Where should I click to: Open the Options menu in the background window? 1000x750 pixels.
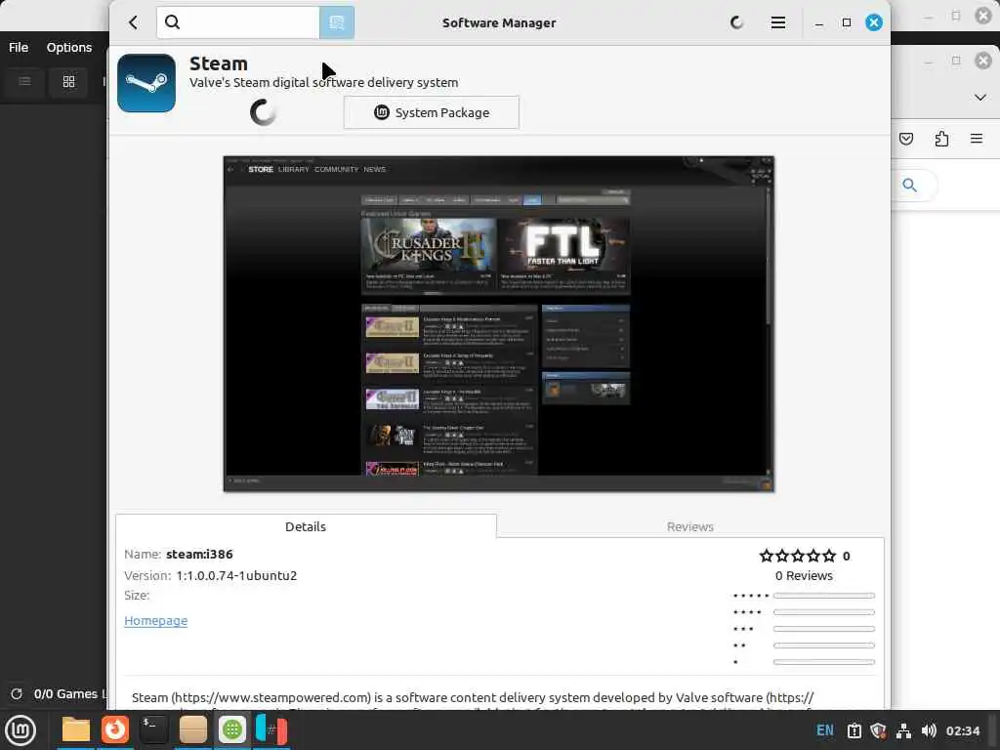(x=69, y=47)
